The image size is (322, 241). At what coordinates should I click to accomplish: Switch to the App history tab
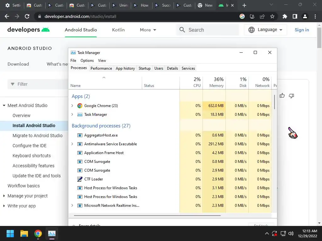(x=125, y=68)
